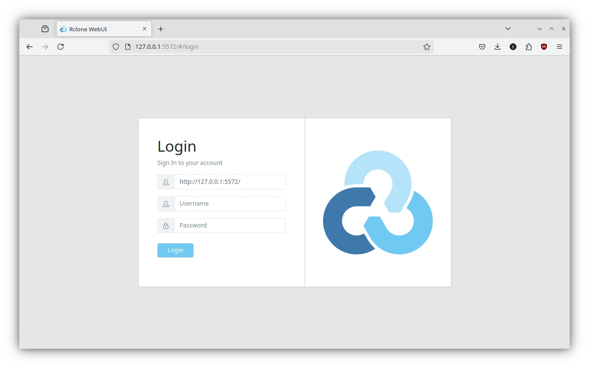The image size is (589, 368).
Task: Focus the Password field
Action: pos(230,225)
